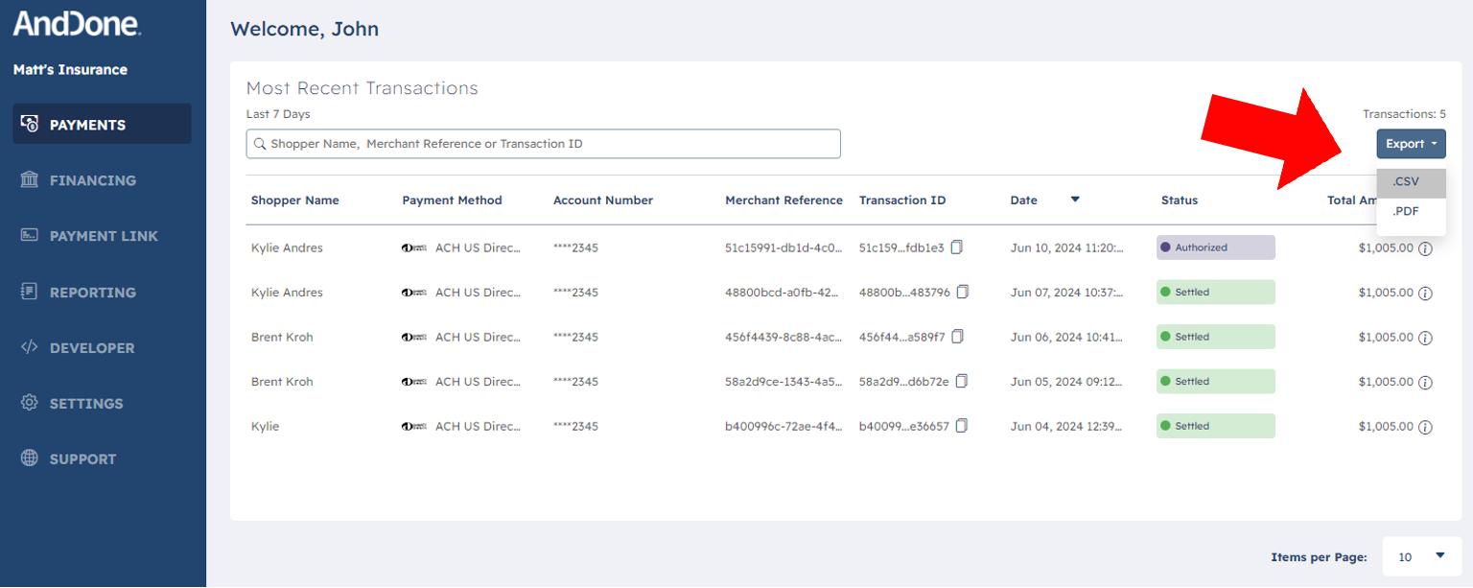
Task: Choose the .CSV export option
Action: click(x=1406, y=181)
